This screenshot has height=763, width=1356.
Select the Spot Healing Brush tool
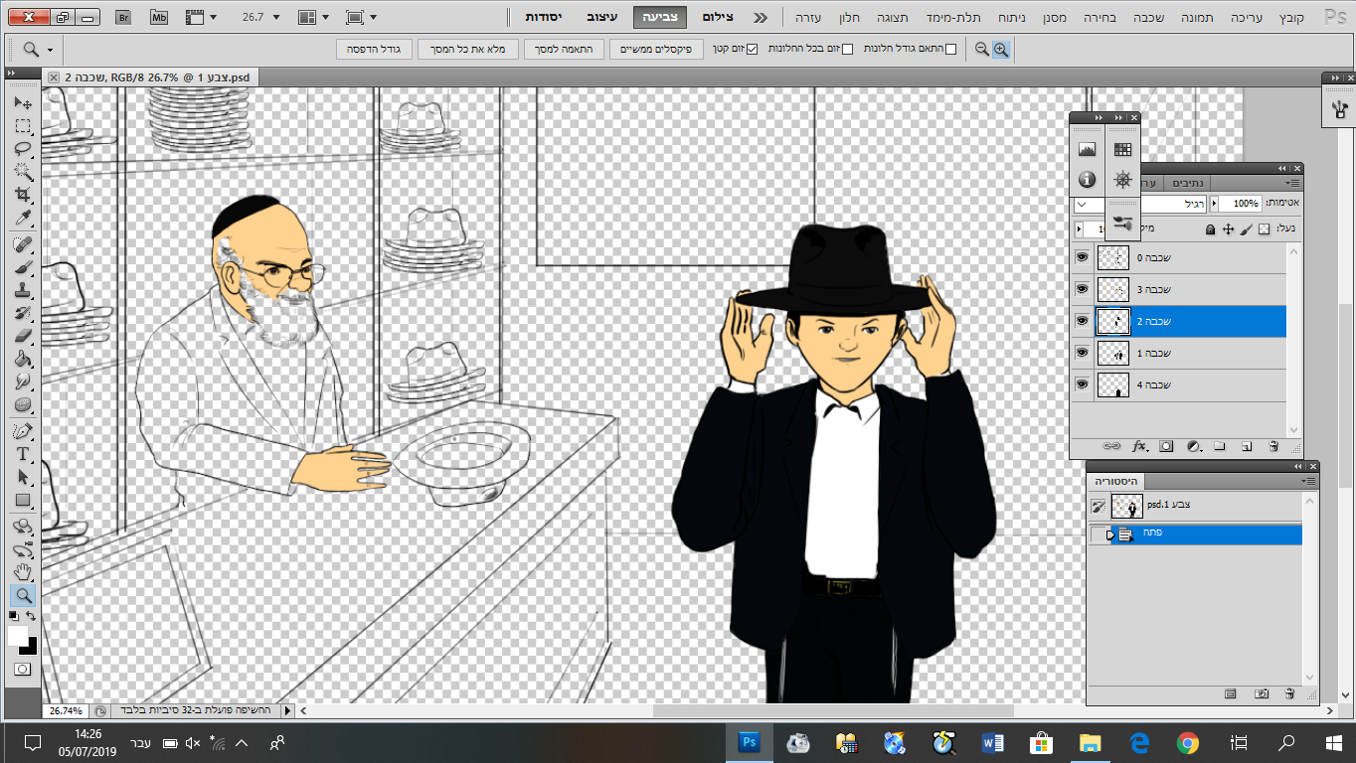[x=23, y=244]
